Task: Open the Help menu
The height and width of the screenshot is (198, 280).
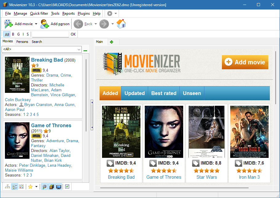Action: click(x=97, y=13)
